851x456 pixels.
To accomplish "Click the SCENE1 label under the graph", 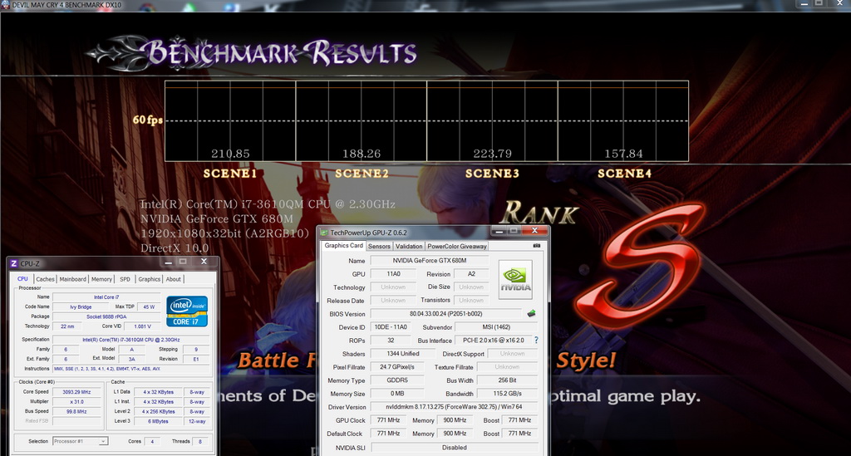I will (229, 174).
